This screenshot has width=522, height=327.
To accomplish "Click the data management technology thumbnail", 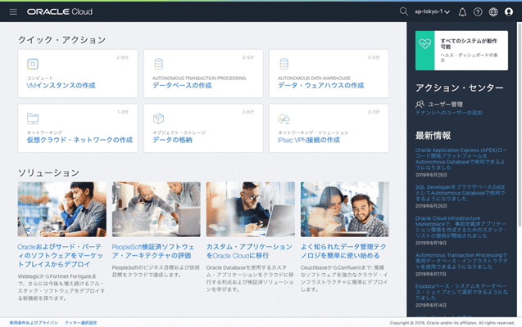I will point(344,209).
